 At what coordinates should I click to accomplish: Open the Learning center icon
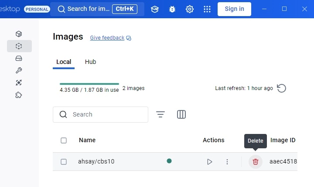(154, 9)
